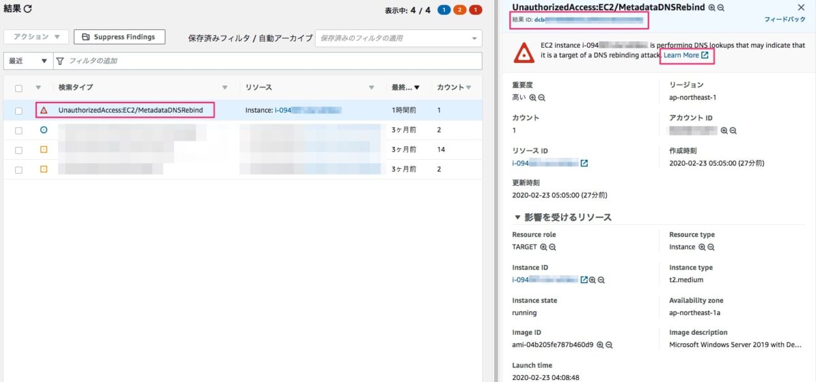Image resolution: width=816 pixels, height=382 pixels.
Task: Collapse the 影響を受けるリソース section
Action: click(x=518, y=217)
